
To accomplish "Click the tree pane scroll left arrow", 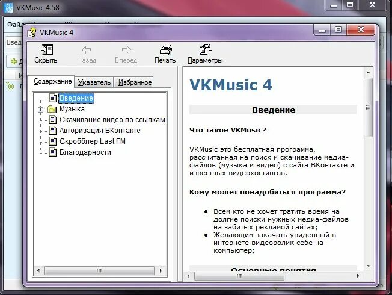I will point(38,270).
